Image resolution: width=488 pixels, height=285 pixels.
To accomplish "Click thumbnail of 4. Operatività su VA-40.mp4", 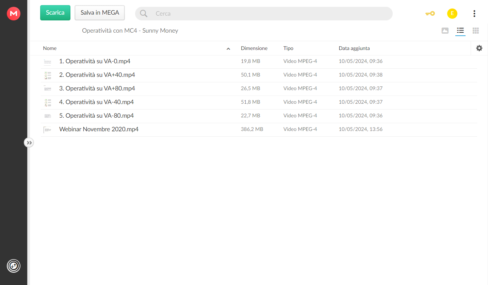I will pos(47,102).
